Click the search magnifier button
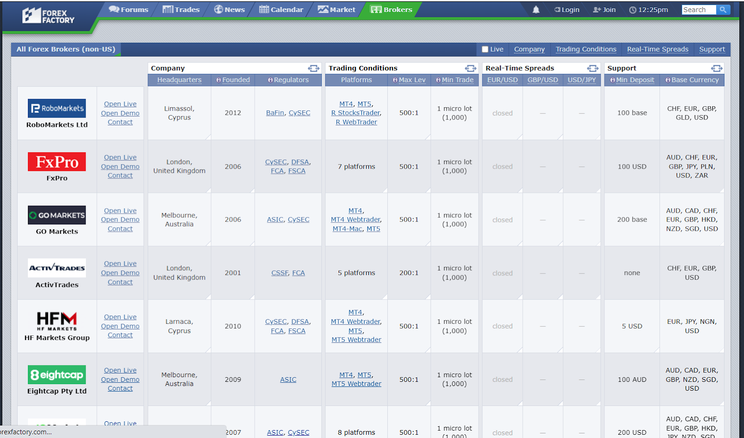 click(723, 10)
